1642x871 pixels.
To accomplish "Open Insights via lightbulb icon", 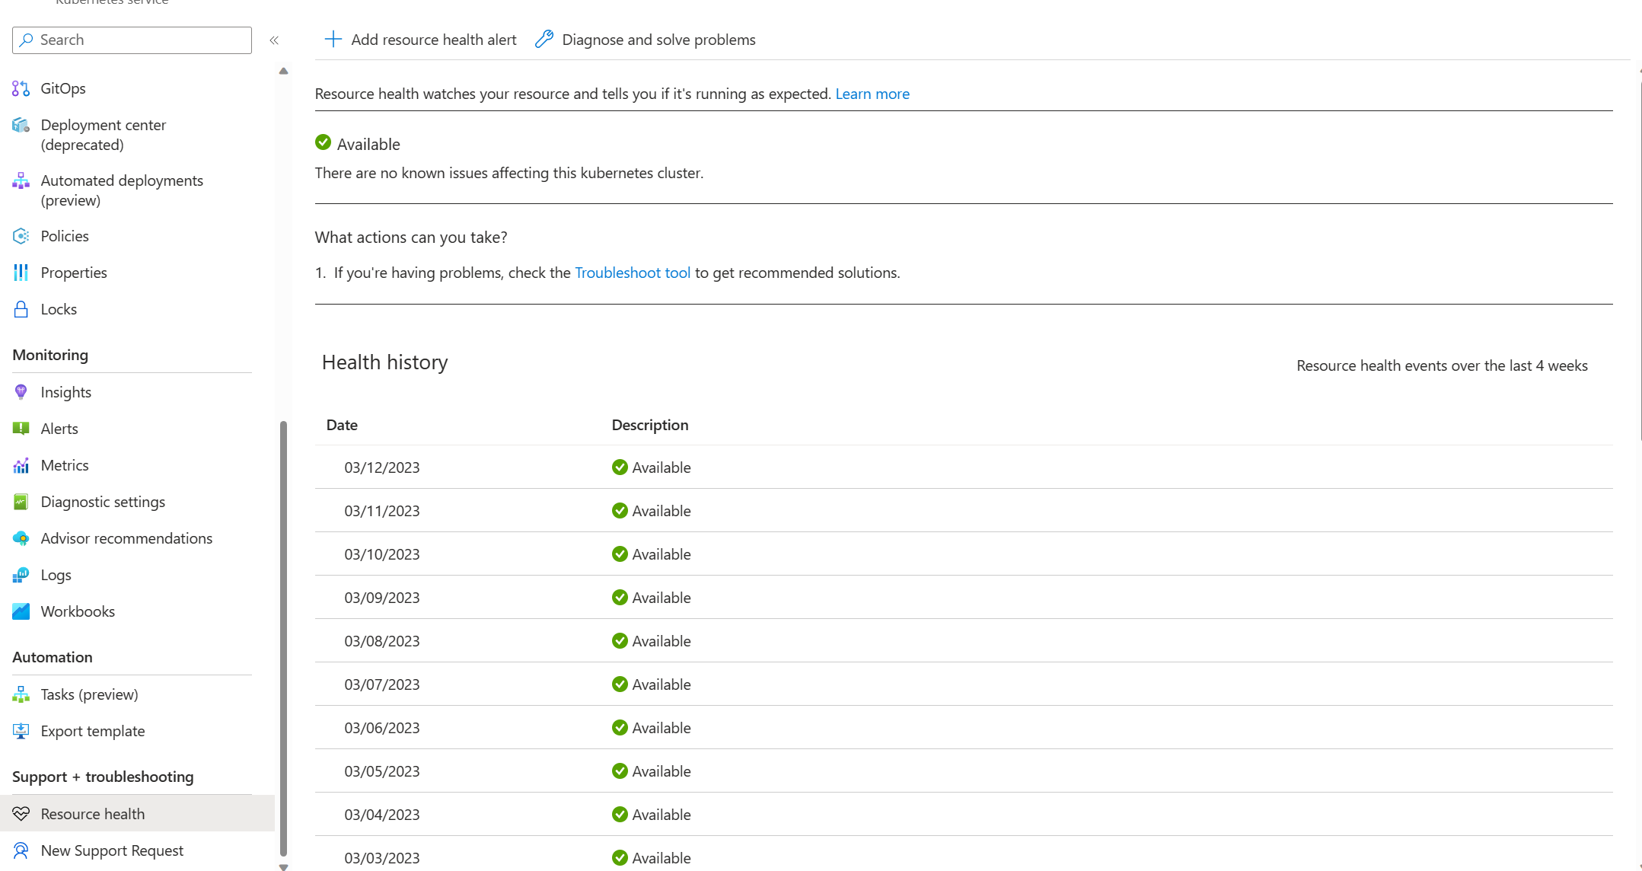I will pos(21,392).
